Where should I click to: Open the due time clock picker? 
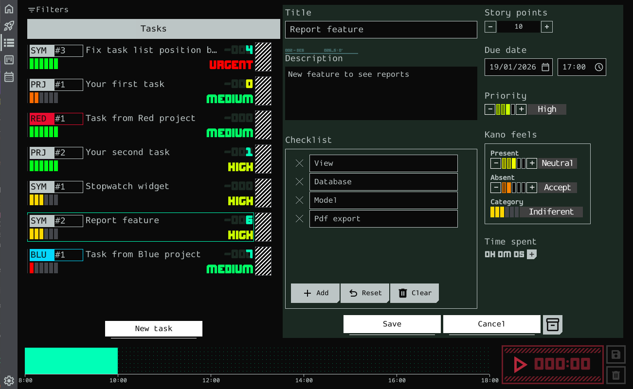point(599,67)
